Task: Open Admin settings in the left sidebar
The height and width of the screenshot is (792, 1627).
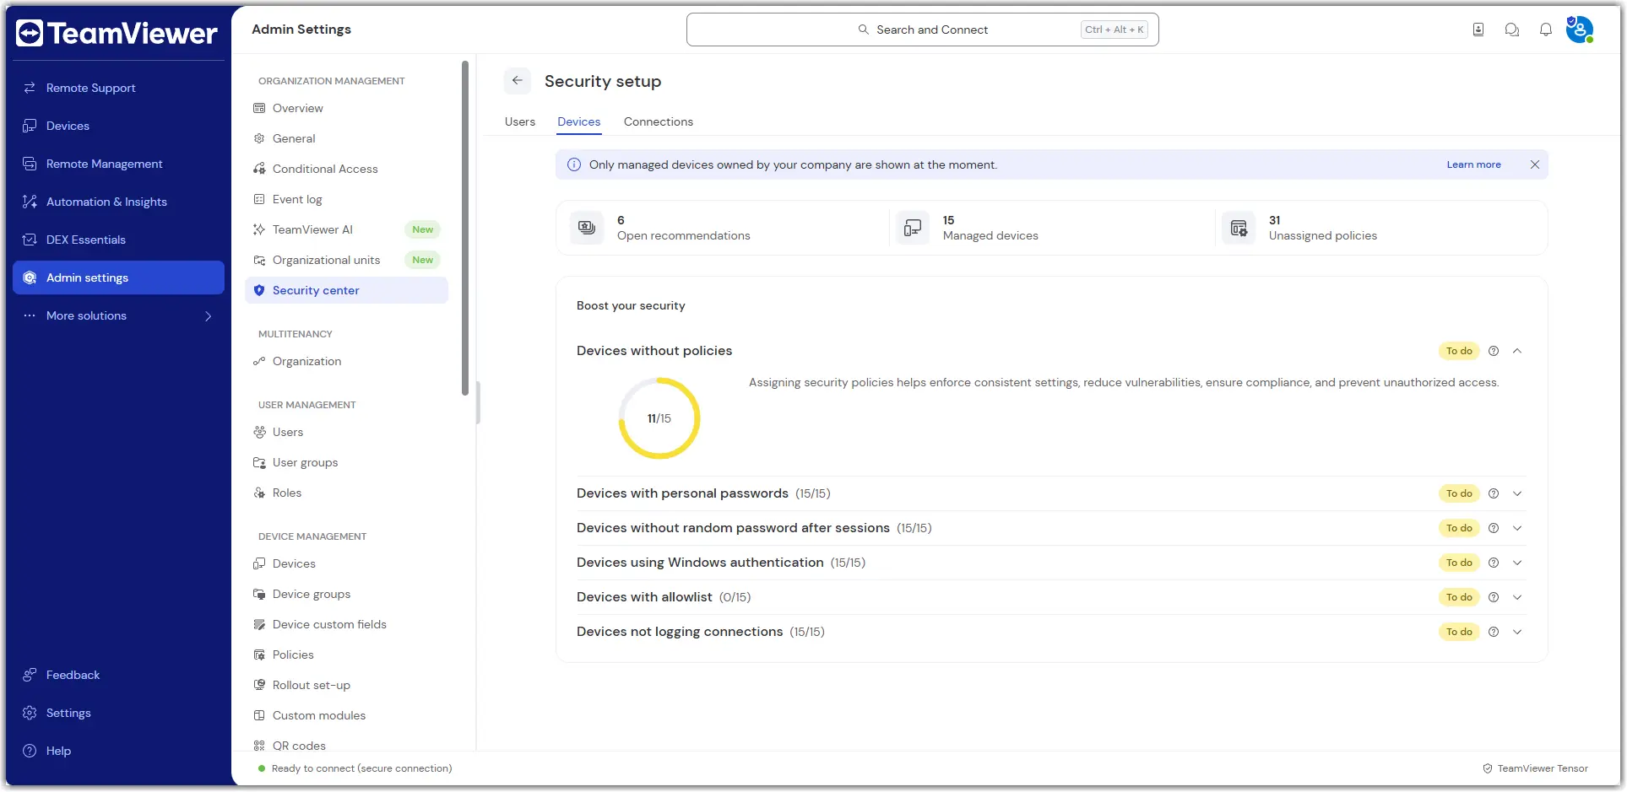Action: click(x=118, y=277)
